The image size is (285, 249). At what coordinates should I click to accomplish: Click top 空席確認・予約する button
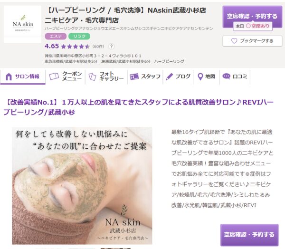coord(252,17)
